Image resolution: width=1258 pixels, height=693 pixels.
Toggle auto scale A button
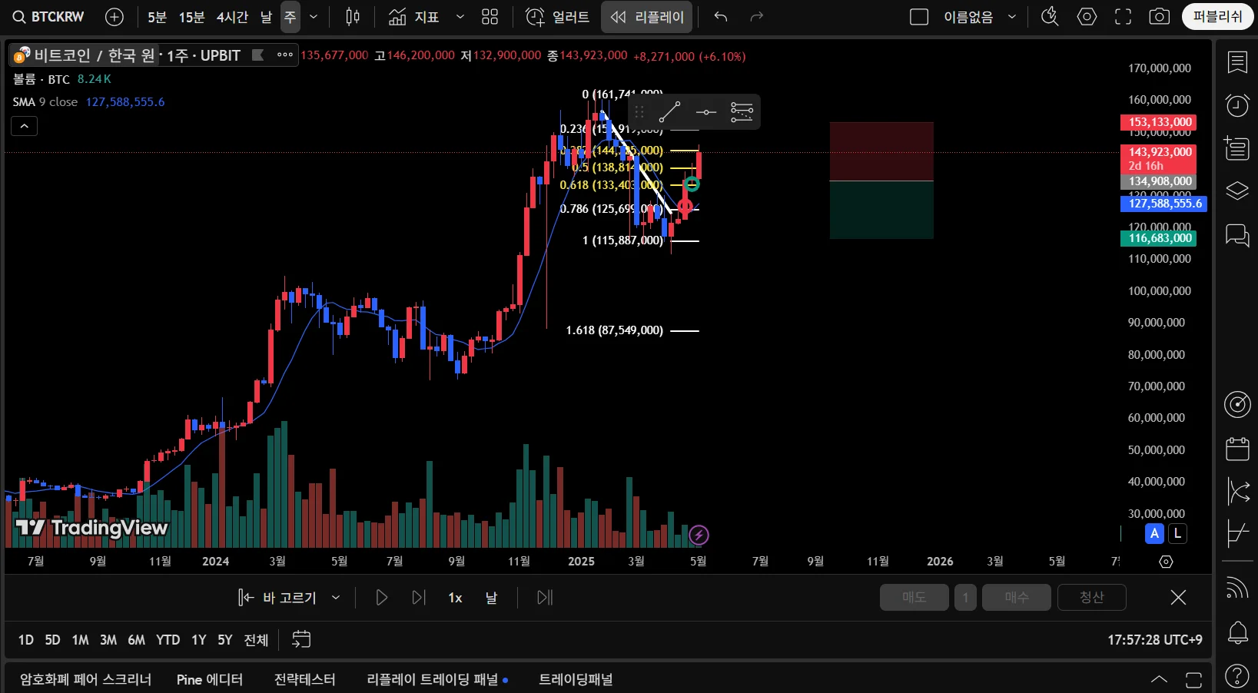pos(1154,533)
